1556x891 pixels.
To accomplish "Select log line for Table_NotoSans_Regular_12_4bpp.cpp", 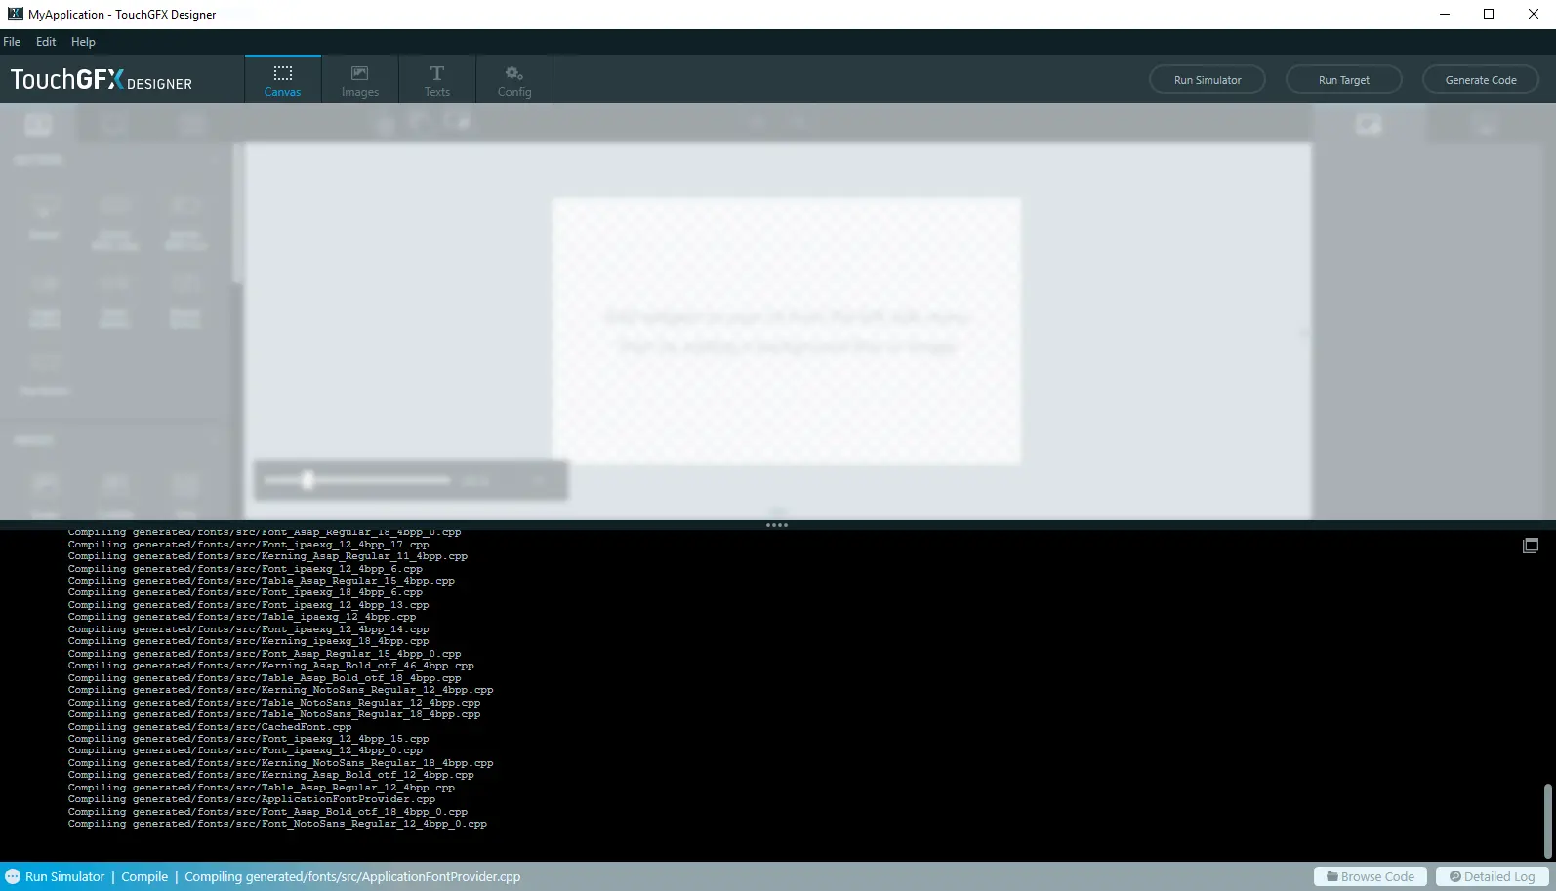I will (274, 703).
